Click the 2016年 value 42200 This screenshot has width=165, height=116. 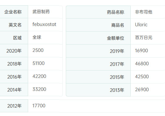pos(39,76)
